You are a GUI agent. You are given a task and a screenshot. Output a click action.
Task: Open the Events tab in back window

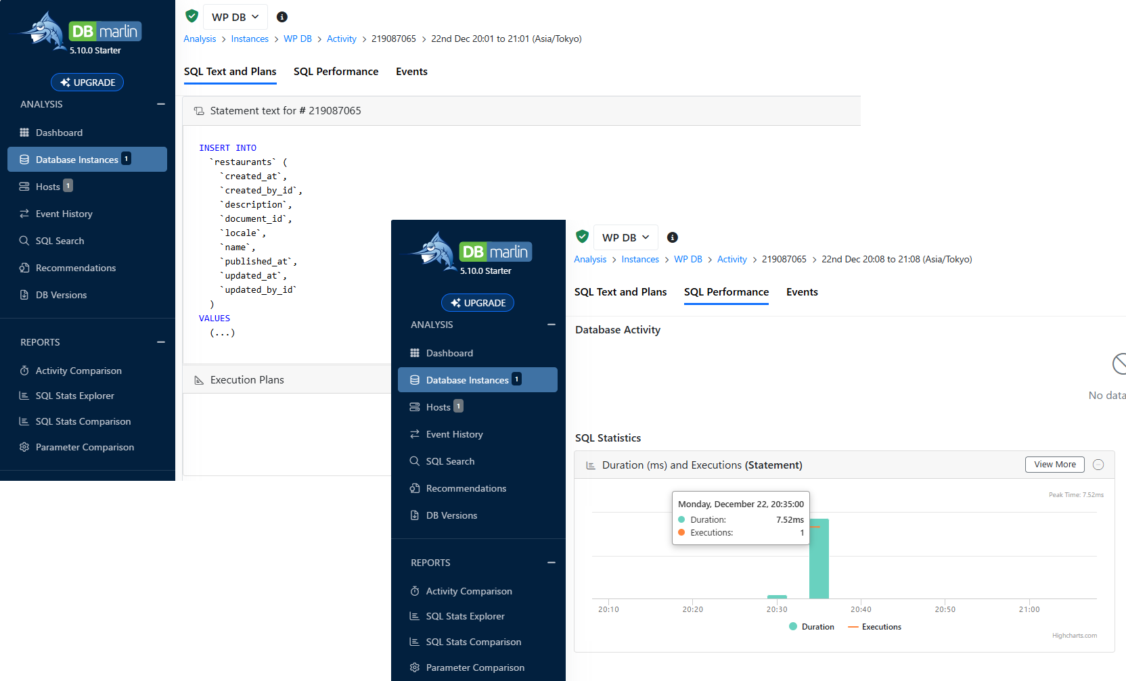412,72
